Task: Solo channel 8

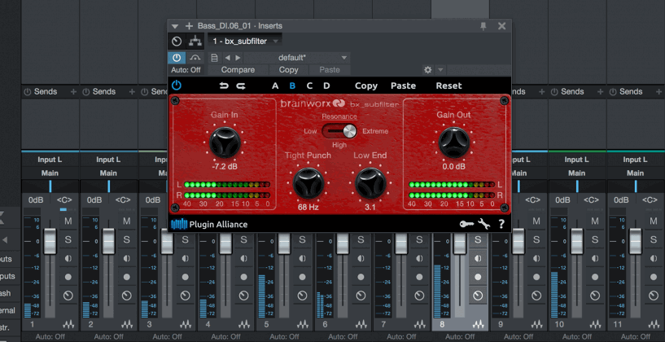Action: [x=478, y=239]
